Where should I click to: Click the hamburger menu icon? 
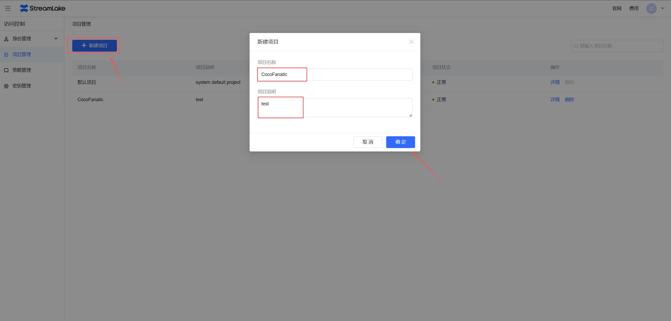8,8
